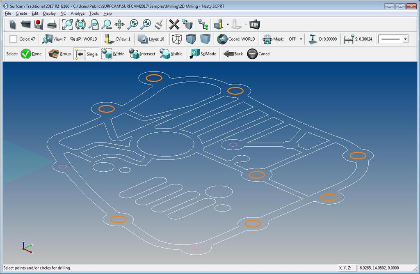Viewport: 420px width, 274px height.
Task: Expand the arrow beside the greyed tool icon
Action: (246, 24)
